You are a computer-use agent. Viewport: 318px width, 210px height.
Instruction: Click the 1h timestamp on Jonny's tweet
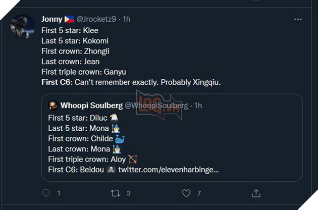pyautogui.click(x=127, y=19)
